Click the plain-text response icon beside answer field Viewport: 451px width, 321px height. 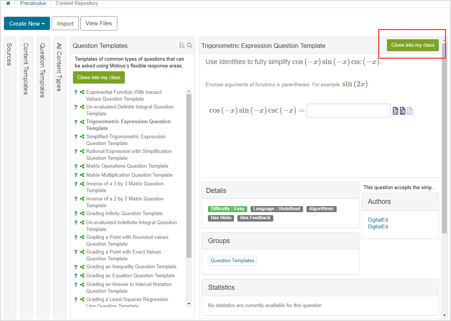410,110
